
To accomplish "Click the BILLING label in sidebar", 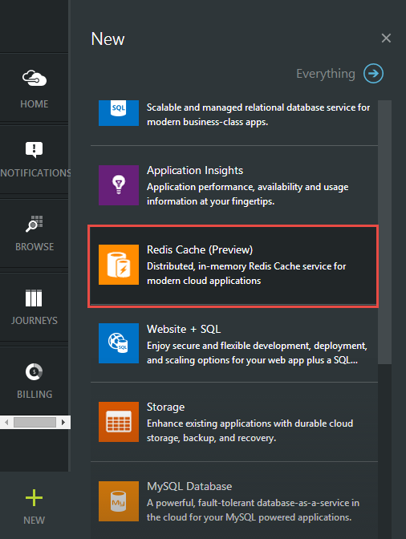I will [x=35, y=395].
